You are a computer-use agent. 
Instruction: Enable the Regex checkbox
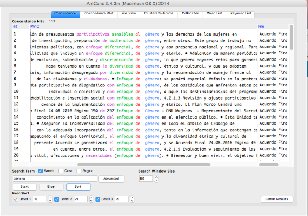(x=79, y=171)
